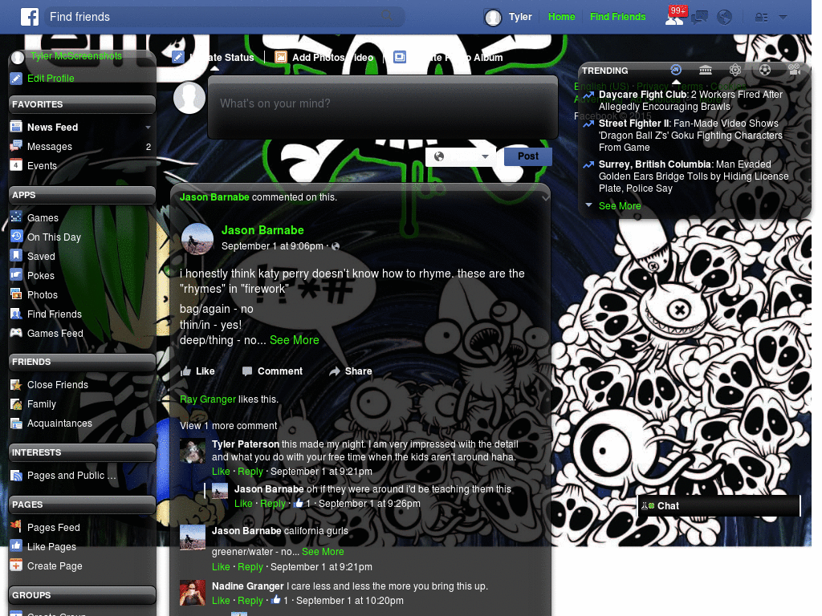Viewport: 822px width, 616px height.
Task: Select the Top Trends icon
Action: pyautogui.click(x=676, y=70)
